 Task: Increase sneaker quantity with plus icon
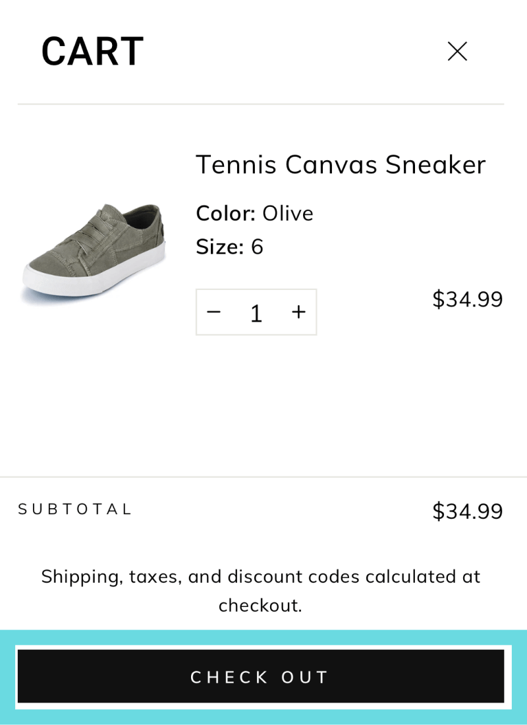click(x=298, y=312)
